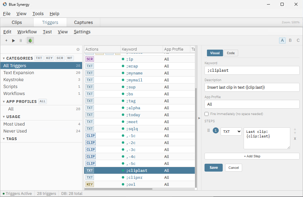Open sidebar settings via the gear icon

tap(78, 49)
